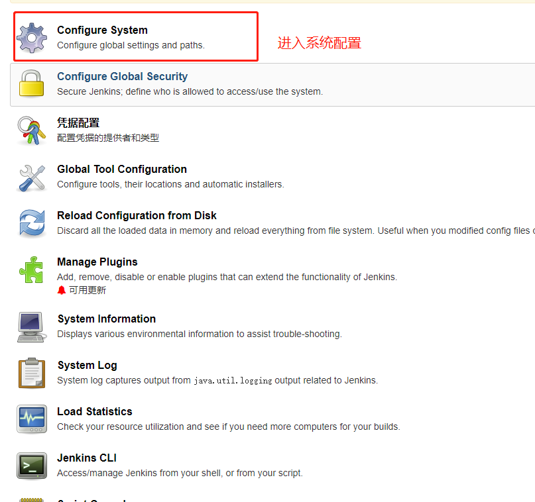
Task: Click the Configure System gear icon
Action: (x=32, y=38)
